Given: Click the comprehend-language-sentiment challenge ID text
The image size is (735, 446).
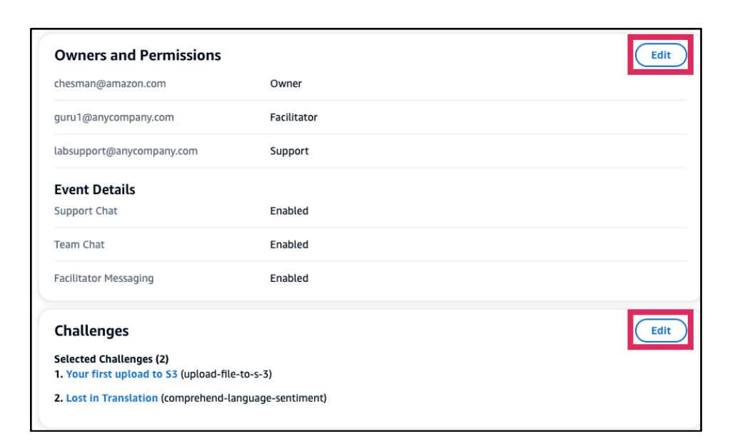Looking at the screenshot, I should (245, 397).
